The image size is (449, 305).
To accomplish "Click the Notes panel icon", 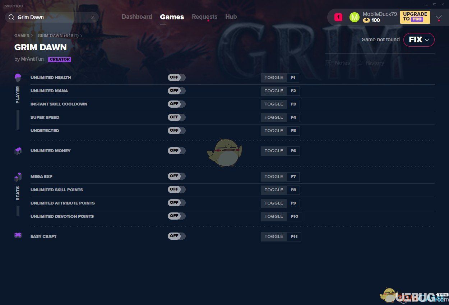I will pyautogui.click(x=328, y=63).
